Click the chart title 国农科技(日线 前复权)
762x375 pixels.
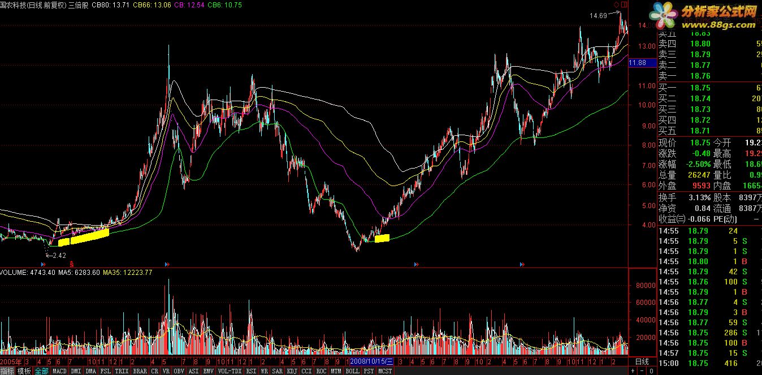pos(33,5)
